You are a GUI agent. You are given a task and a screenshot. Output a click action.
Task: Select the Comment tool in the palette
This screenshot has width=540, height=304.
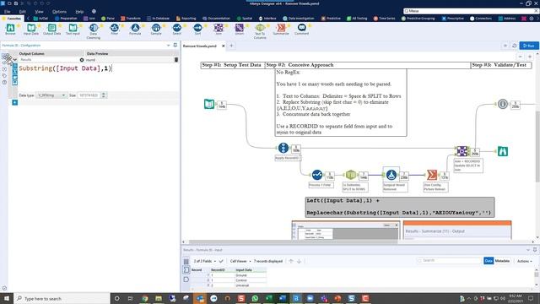point(302,30)
